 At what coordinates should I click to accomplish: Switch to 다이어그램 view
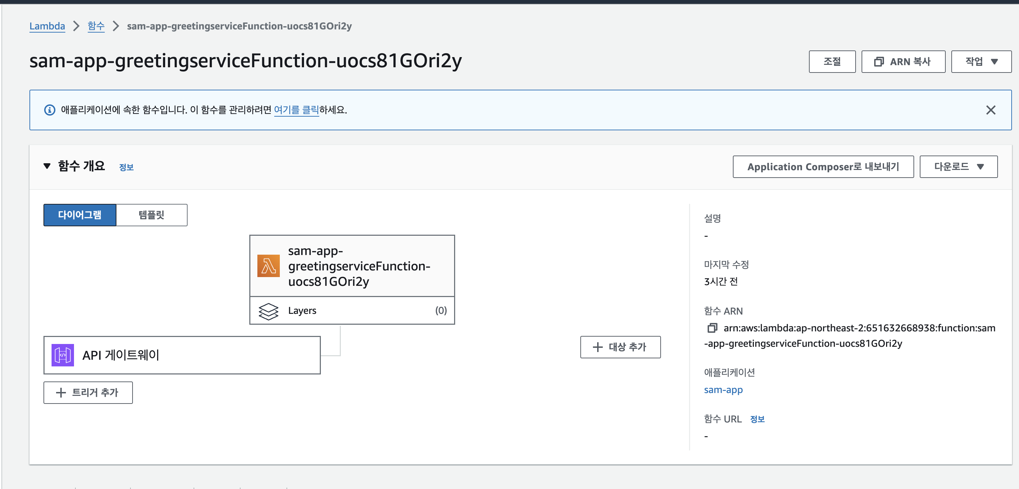click(x=80, y=215)
